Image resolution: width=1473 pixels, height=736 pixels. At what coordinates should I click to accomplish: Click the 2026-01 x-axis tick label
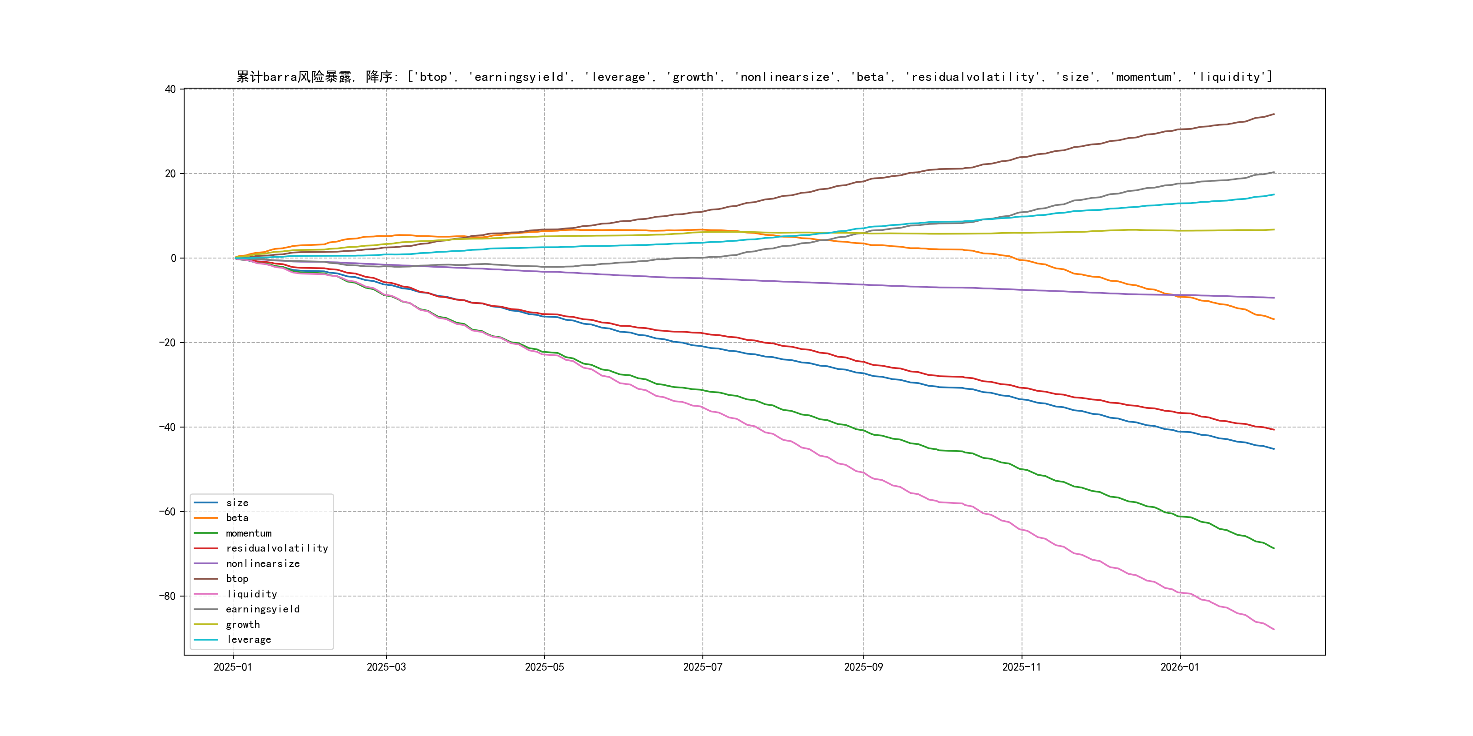[x=1180, y=667]
